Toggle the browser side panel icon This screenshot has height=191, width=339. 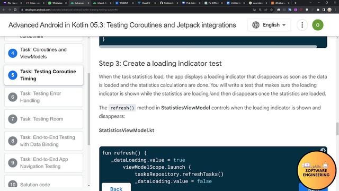click(324, 10)
